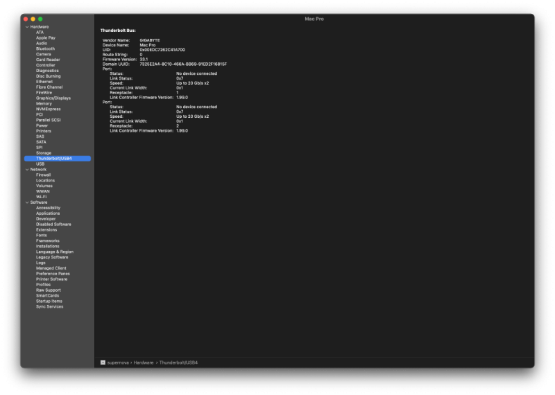Click the Thunderbolt Bus heading
Viewport: 555px width, 395px height.
(118, 30)
